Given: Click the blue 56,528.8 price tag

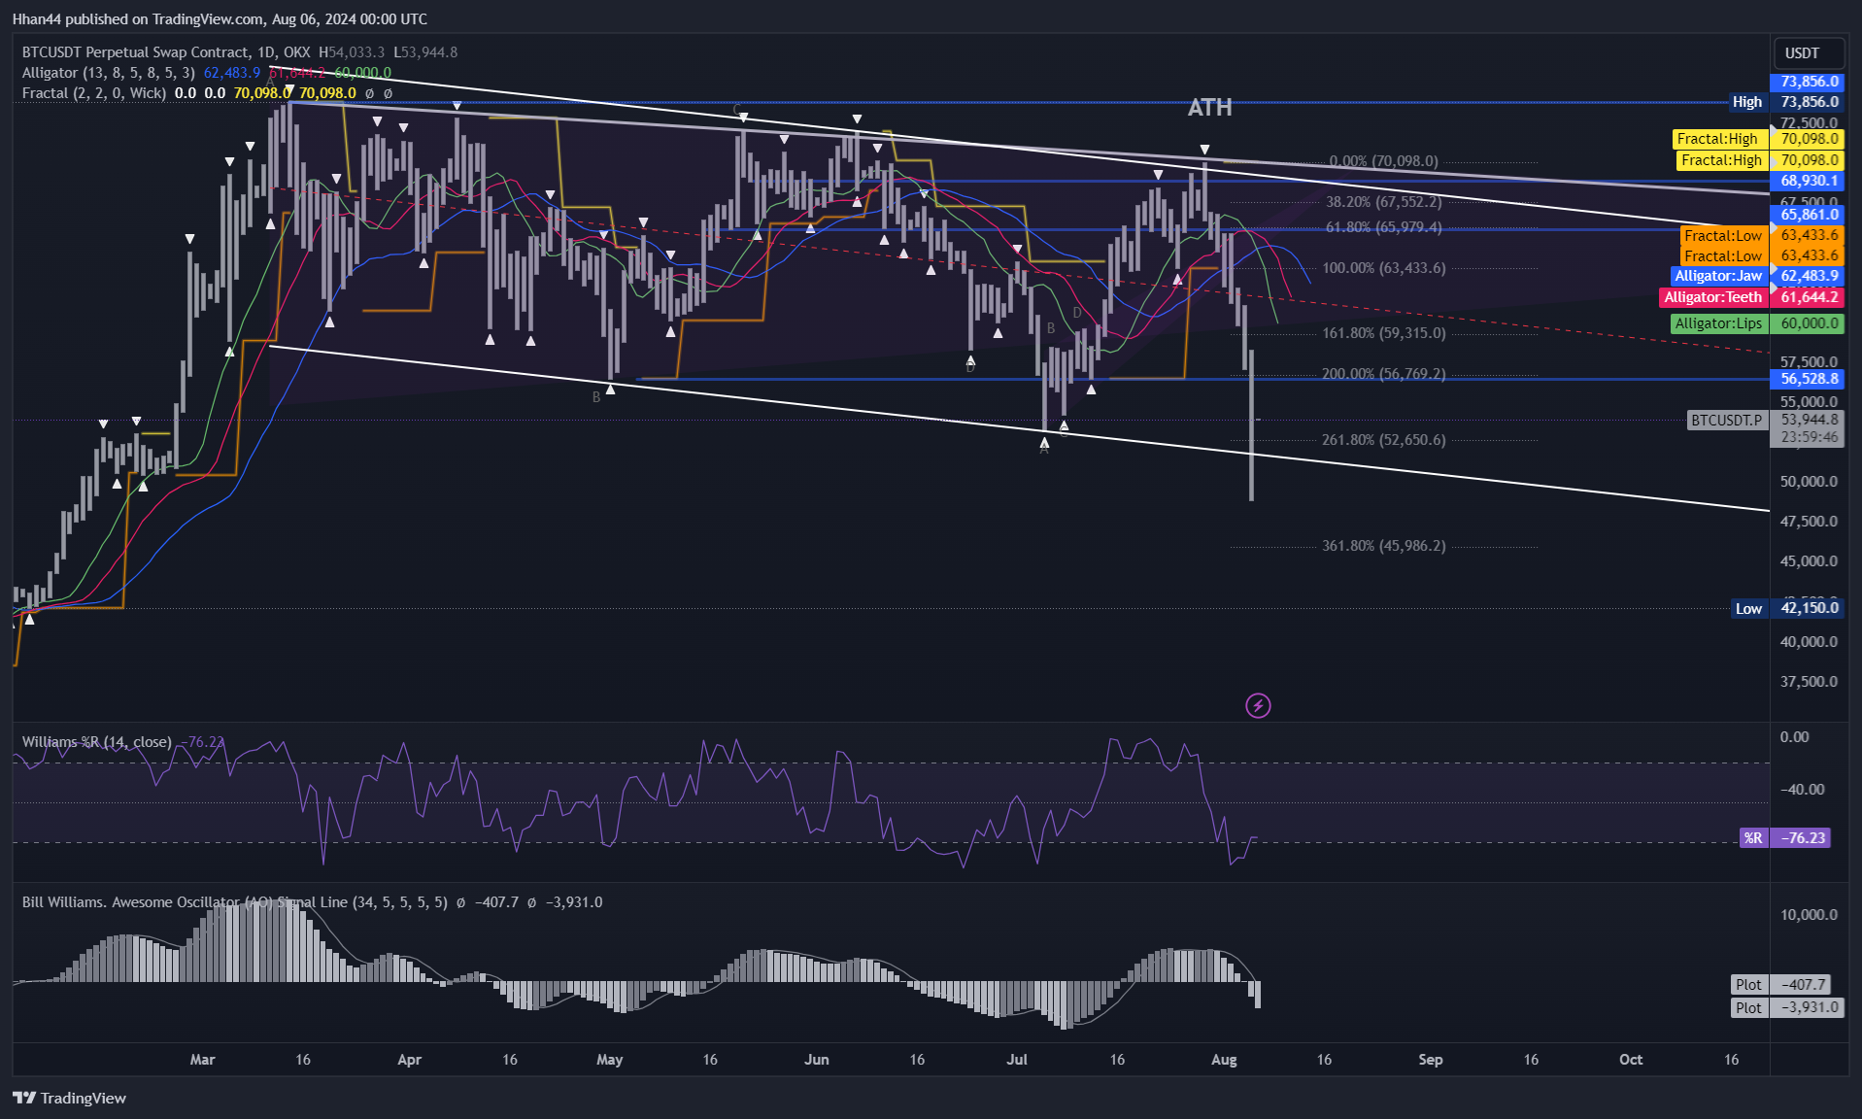Looking at the screenshot, I should coord(1809,379).
